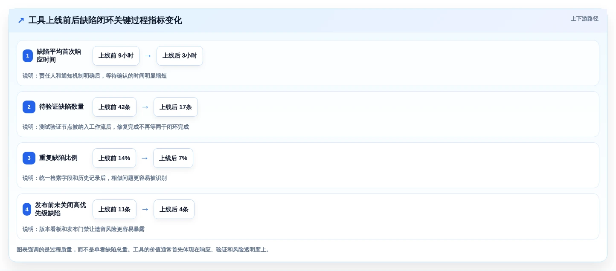
Task: Click the trend arrow icon beside the title
Action: coord(21,20)
